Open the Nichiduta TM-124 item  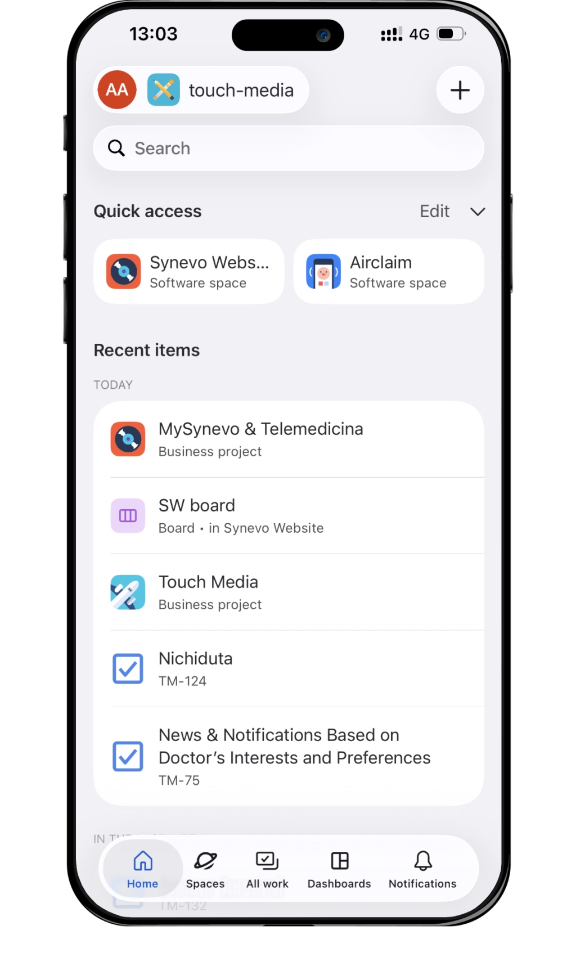(x=289, y=668)
